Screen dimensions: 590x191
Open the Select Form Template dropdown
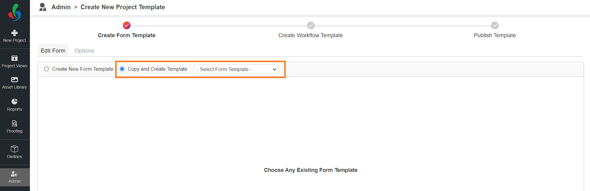(236, 69)
